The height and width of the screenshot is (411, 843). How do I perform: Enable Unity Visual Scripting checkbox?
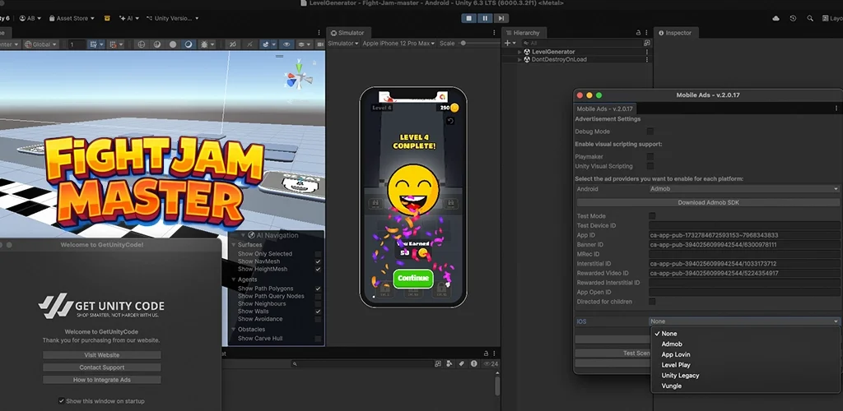(650, 166)
